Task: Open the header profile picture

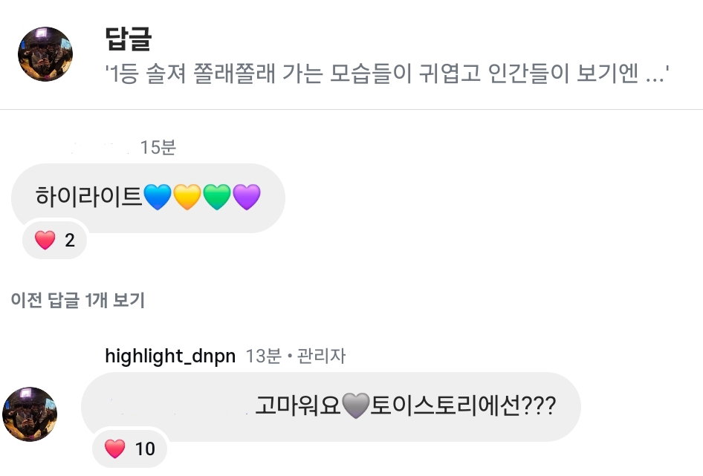Action: 45,54
